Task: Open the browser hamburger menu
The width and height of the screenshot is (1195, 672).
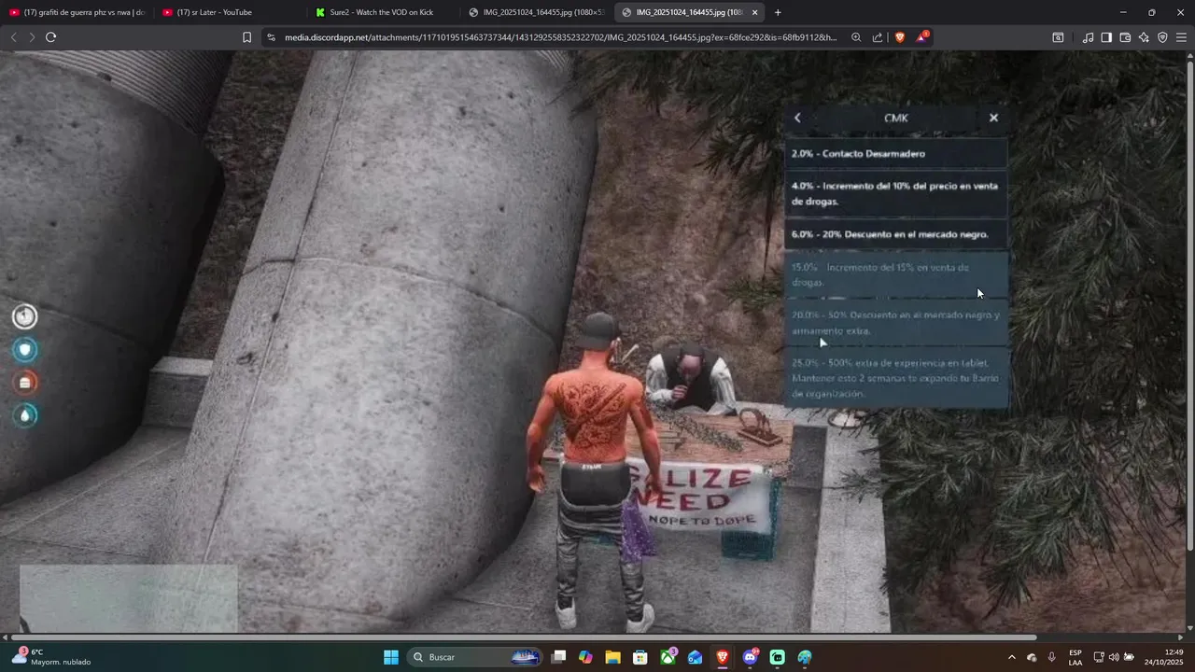Action: pos(1181,37)
